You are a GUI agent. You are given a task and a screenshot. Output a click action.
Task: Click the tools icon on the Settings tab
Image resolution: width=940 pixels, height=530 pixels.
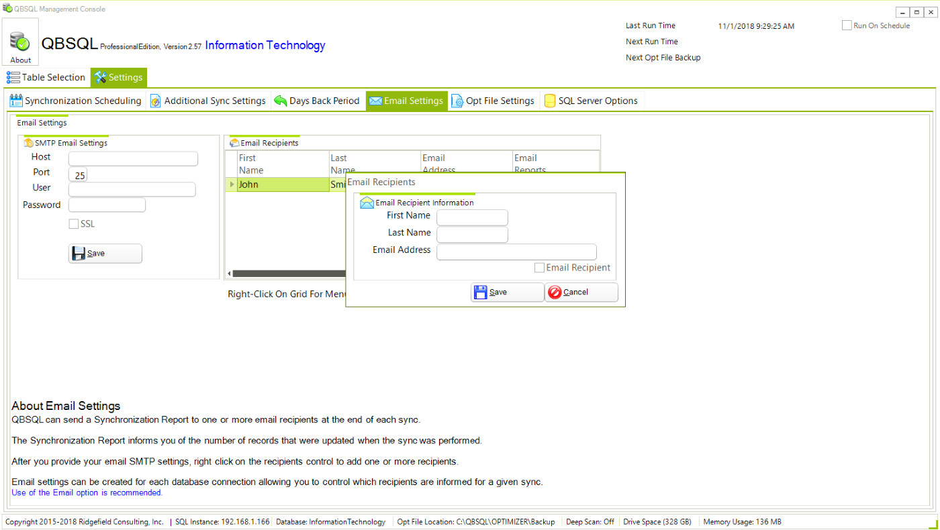(101, 77)
